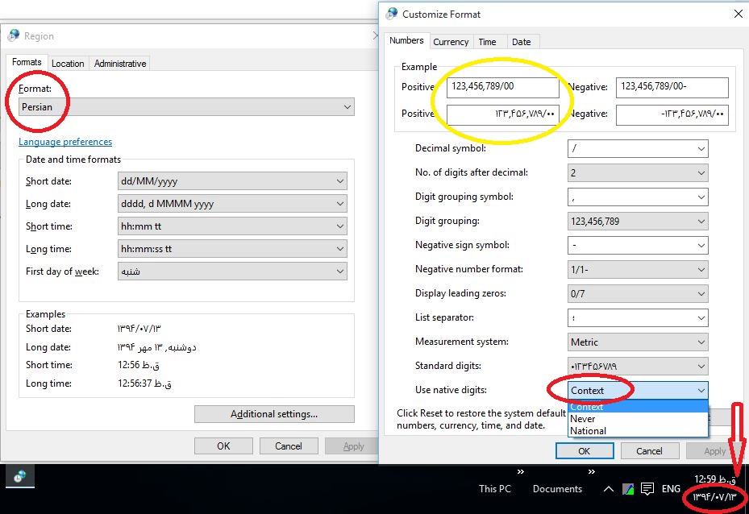Screen dimensions: 749x514
Task: Click the tray icon left of Action Center
Action: click(628, 489)
